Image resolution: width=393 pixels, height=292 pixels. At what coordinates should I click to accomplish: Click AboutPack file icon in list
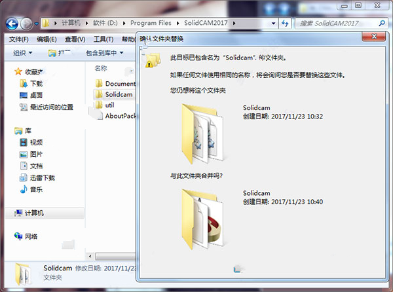coord(100,116)
